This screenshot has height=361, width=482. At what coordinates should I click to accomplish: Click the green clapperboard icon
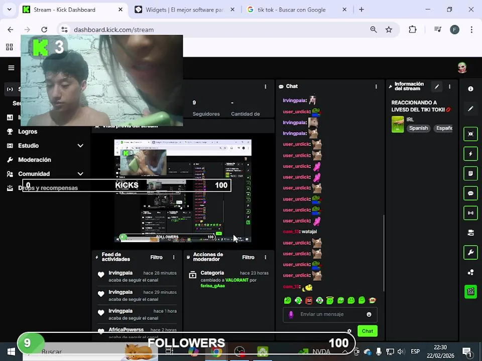point(470,291)
